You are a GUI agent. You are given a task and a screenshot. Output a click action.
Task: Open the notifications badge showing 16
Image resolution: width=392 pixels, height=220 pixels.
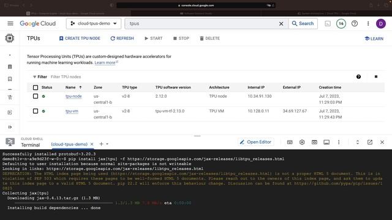(341, 23)
